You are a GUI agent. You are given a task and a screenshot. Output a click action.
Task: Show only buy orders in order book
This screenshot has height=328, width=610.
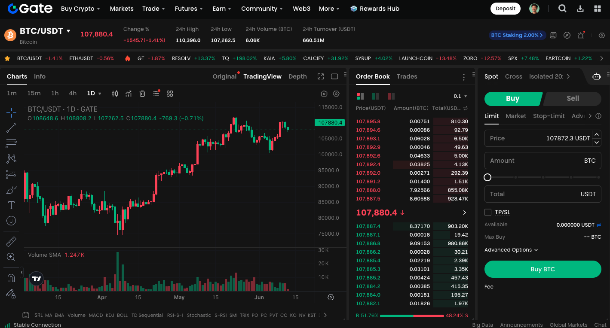click(375, 96)
